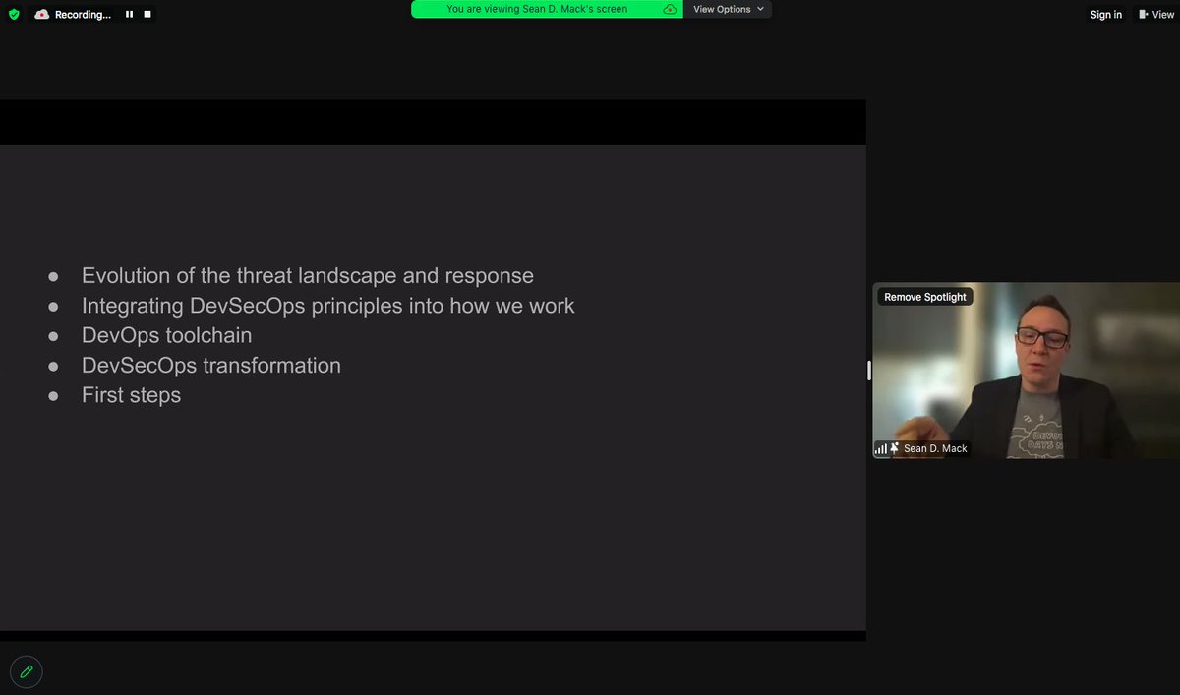Image resolution: width=1180 pixels, height=695 pixels.
Task: Click 'Integrating DevSecOps principles' bullet text
Action: point(328,306)
